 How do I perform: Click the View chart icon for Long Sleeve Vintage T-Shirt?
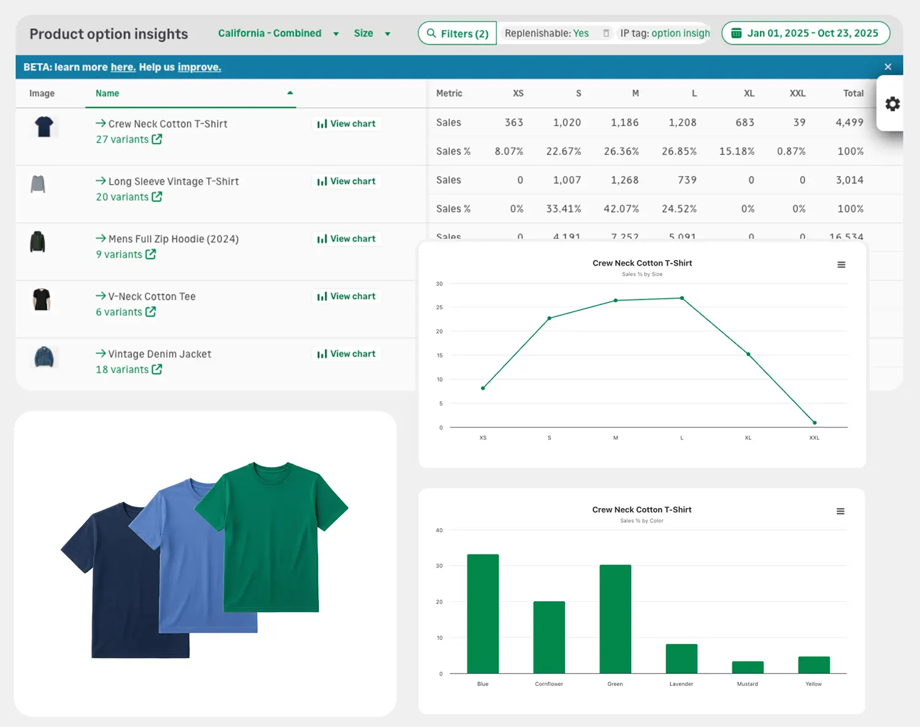323,181
